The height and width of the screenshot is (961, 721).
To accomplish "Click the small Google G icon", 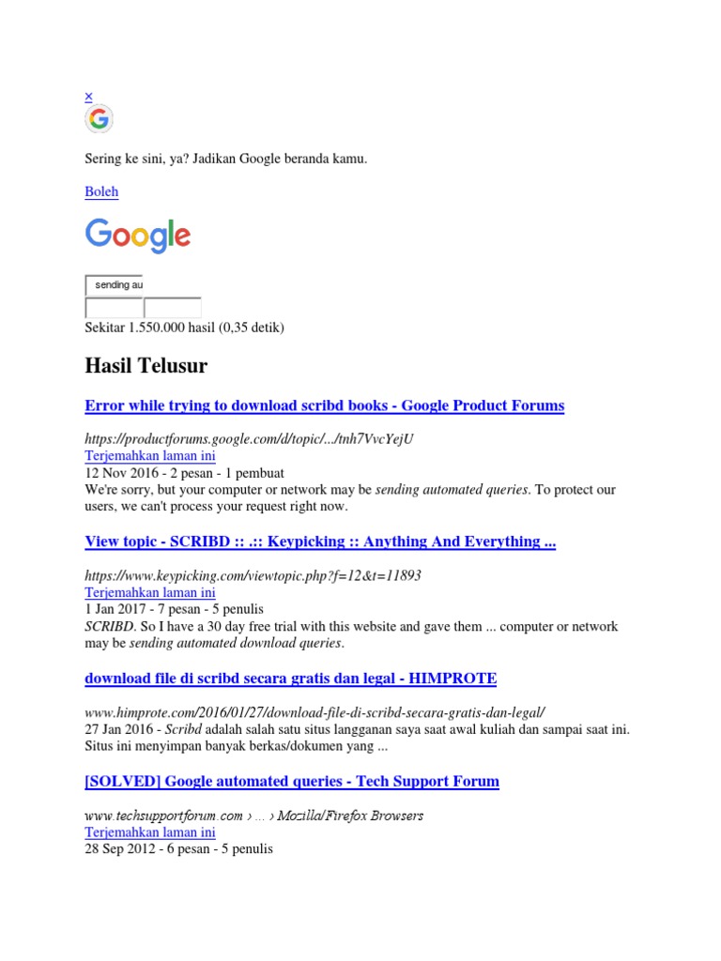I will (x=99, y=119).
